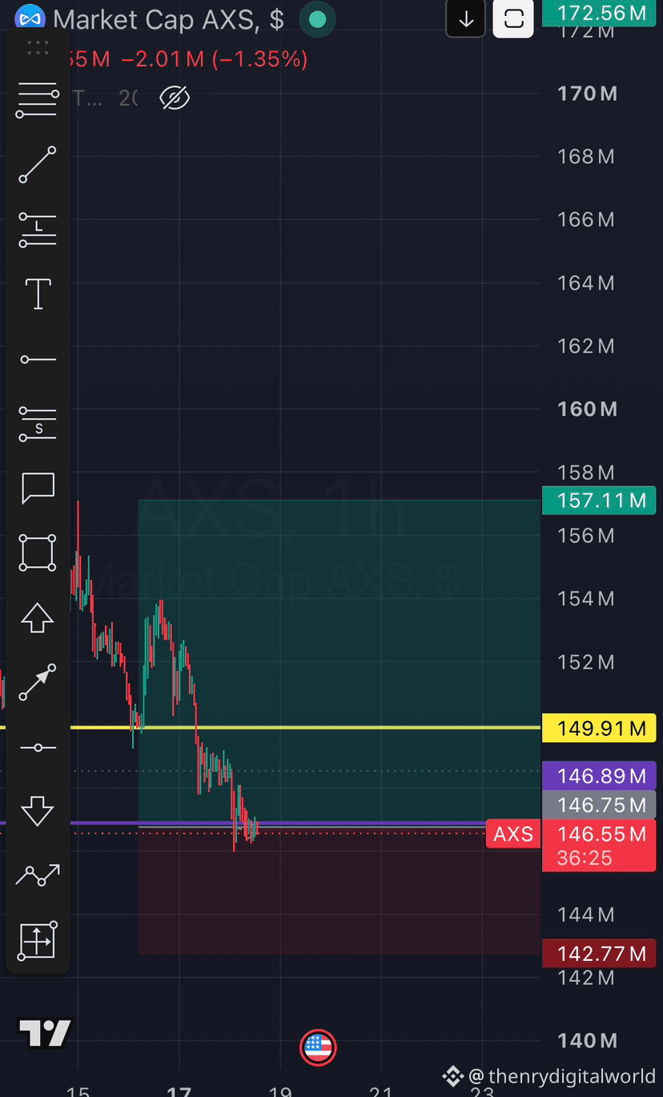Select the 157.11 M target price label

[599, 501]
